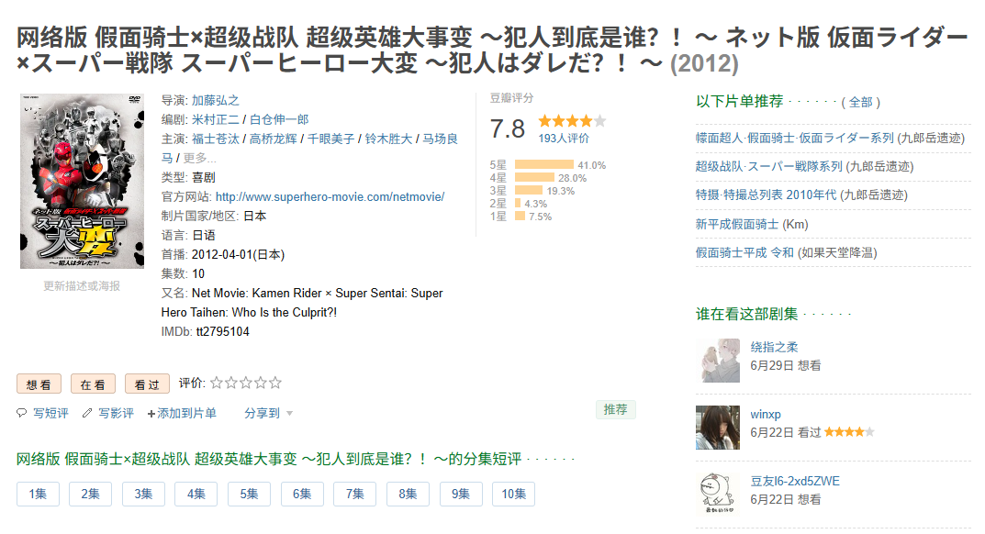985x534 pixels.
Task: Open the 超级战队·スーパー戦隊系列 list
Action: (x=769, y=166)
